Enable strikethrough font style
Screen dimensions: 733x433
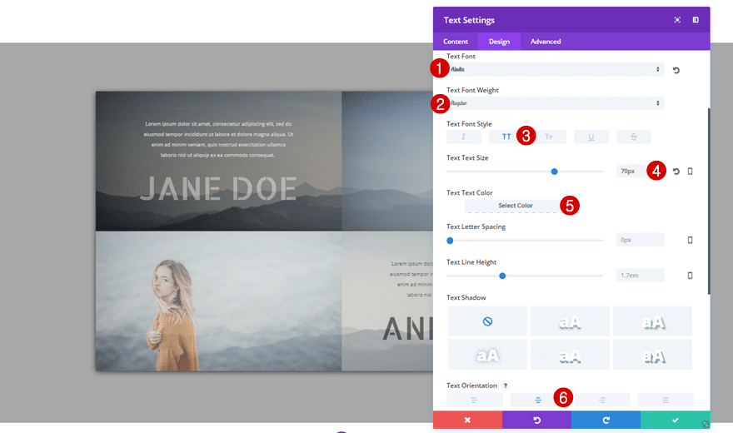(x=633, y=137)
